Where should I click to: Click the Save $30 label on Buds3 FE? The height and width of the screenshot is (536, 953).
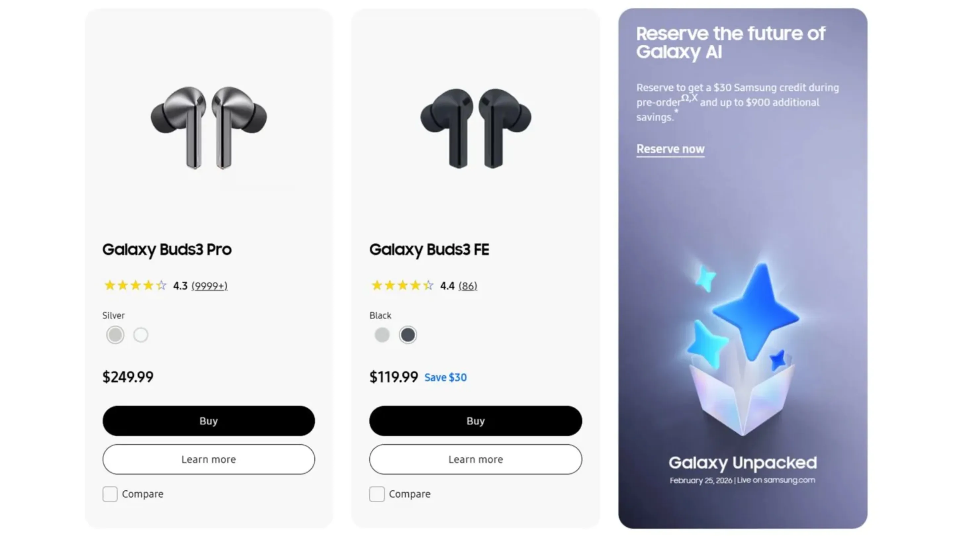445,377
